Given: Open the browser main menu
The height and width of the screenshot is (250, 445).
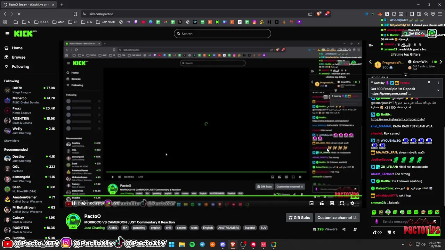Looking at the screenshot, I should [440, 14].
